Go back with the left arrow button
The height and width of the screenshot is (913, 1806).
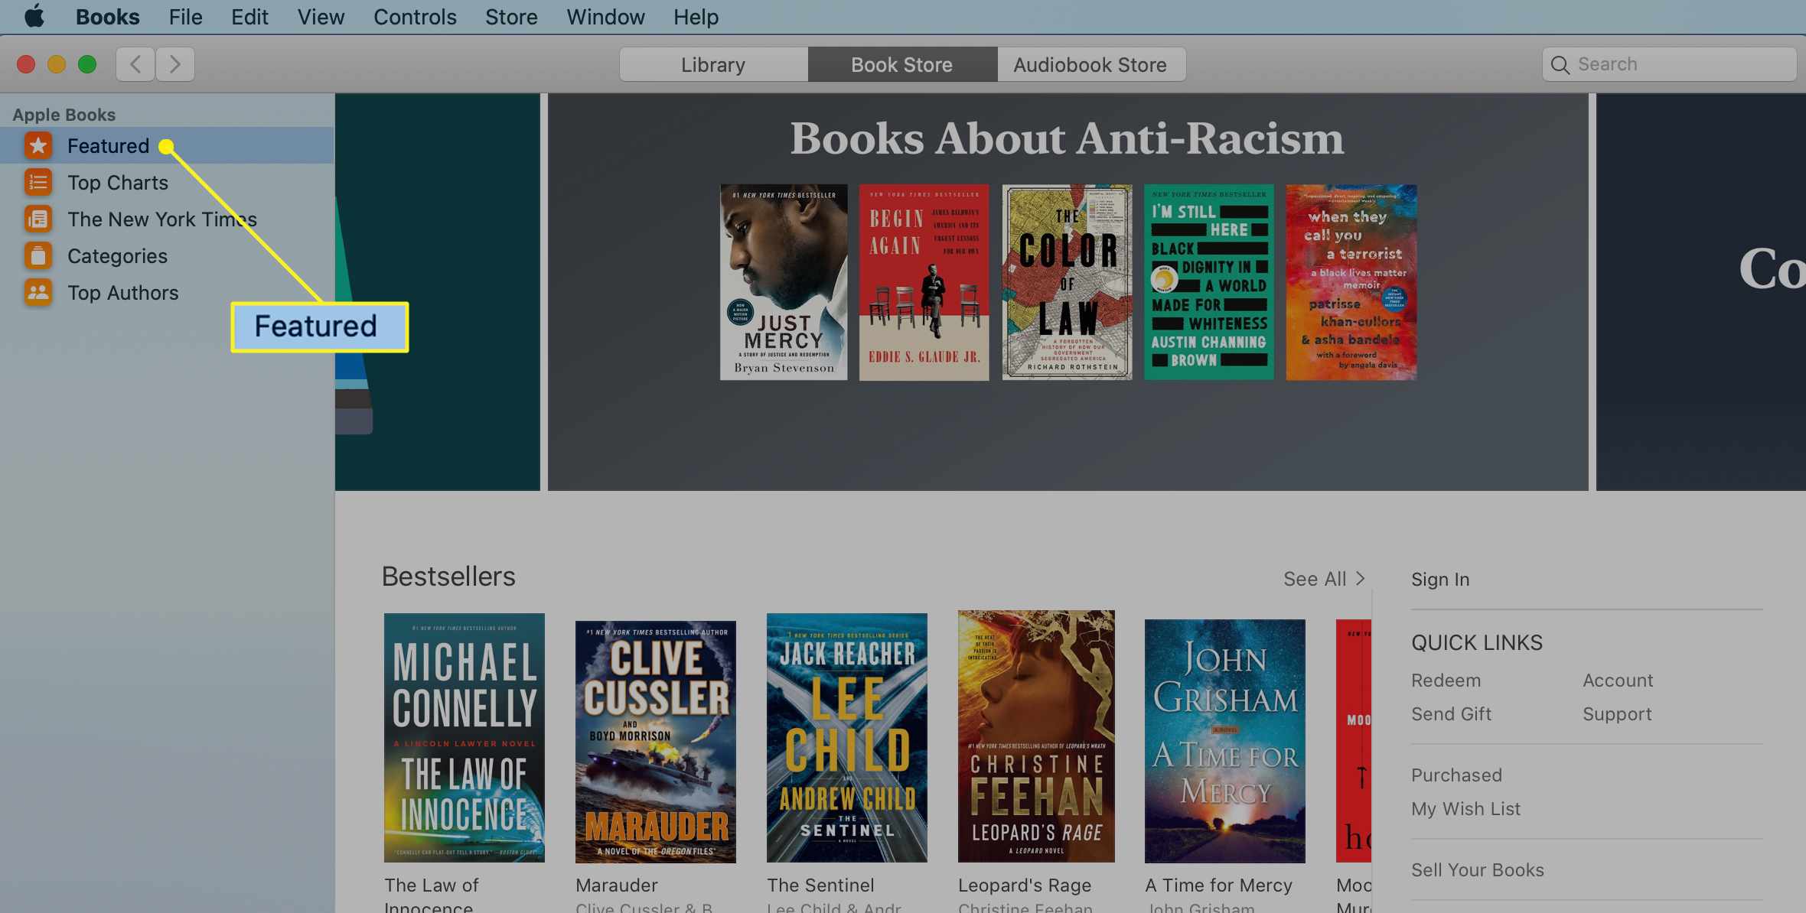(135, 64)
